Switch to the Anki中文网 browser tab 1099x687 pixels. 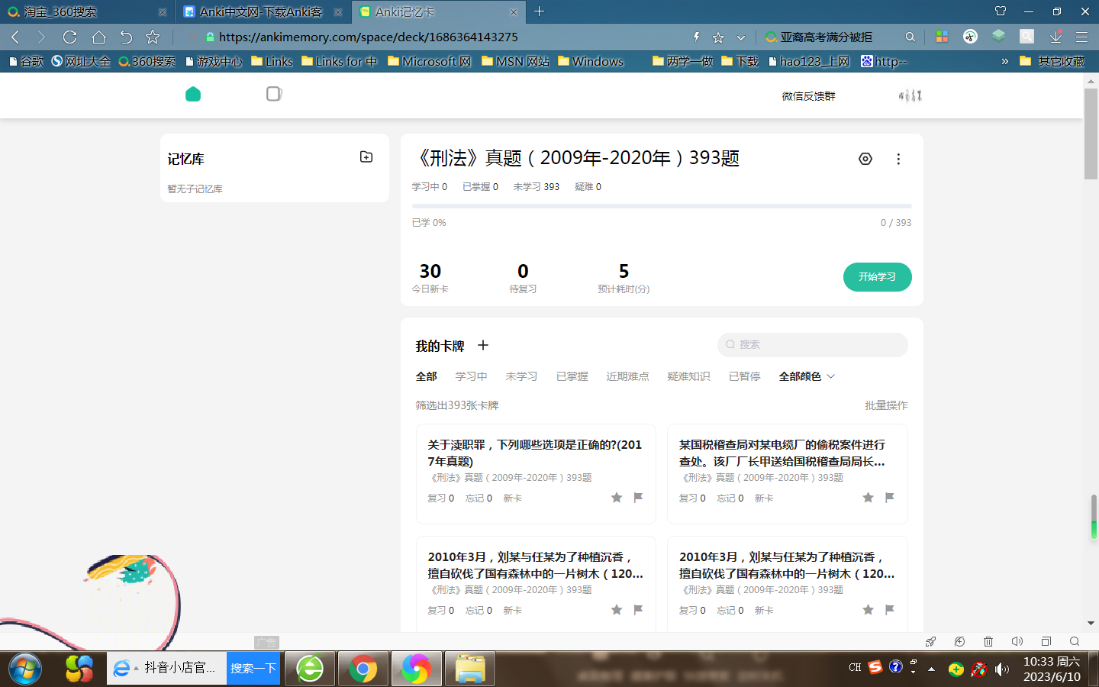(x=263, y=11)
